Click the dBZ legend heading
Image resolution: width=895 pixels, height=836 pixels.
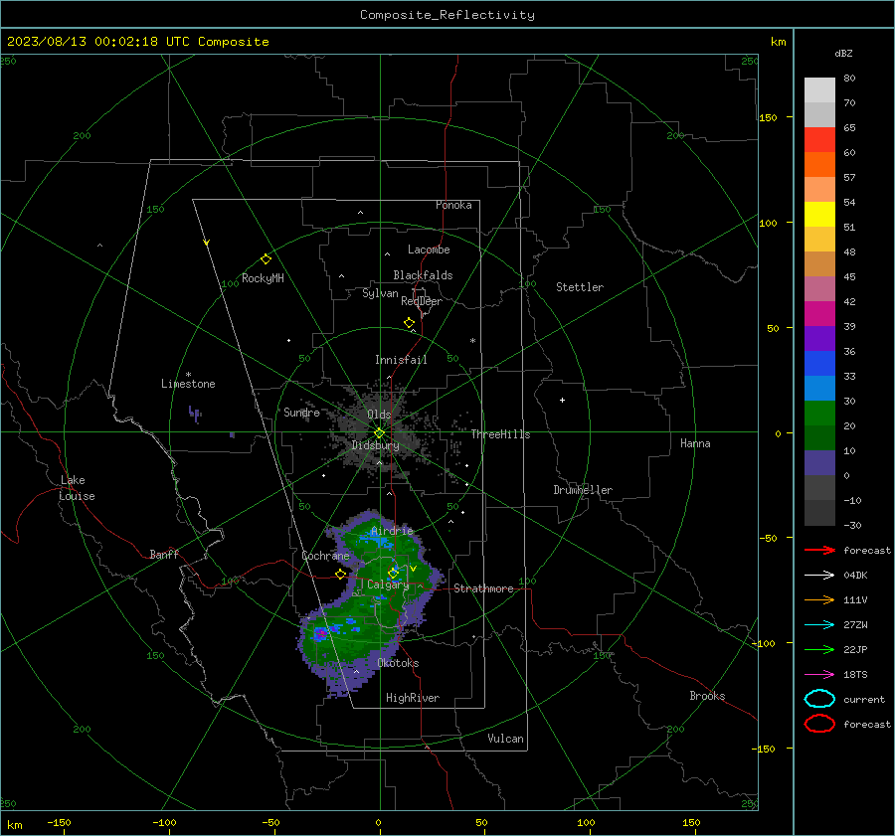(x=843, y=54)
